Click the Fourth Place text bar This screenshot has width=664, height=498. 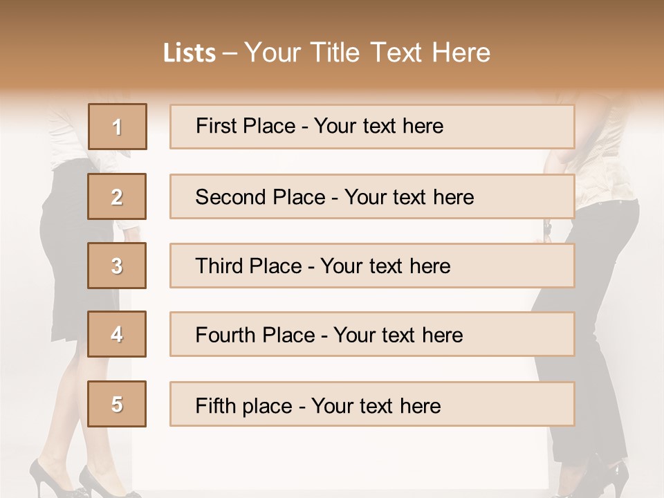click(372, 334)
